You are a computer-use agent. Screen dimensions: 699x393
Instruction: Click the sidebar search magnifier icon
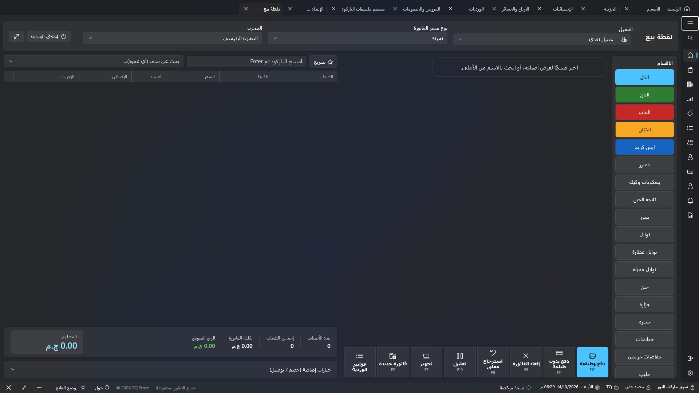(690, 38)
